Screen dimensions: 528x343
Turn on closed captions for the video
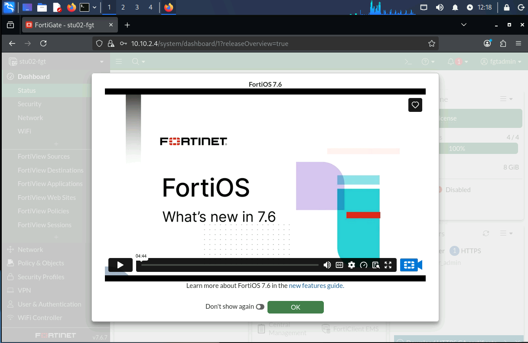339,265
